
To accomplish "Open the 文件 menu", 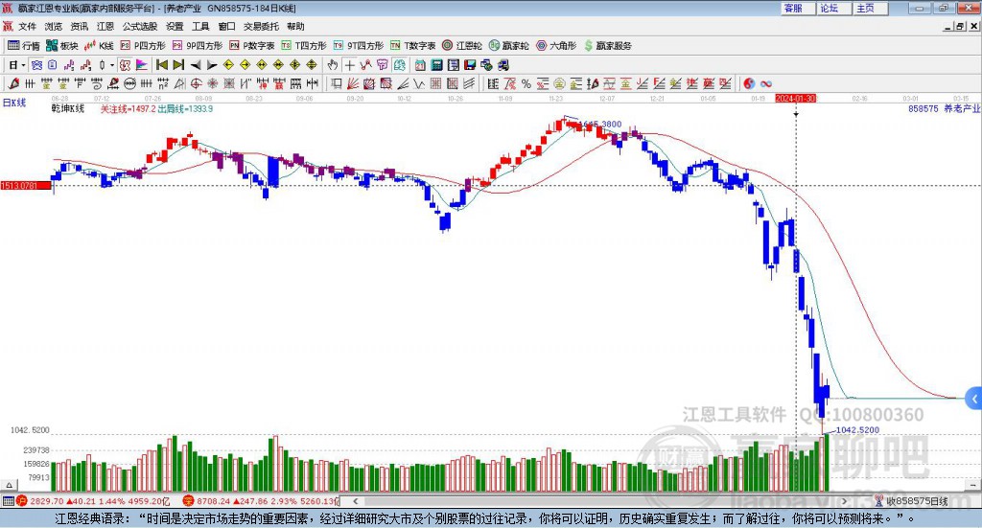I will click(27, 26).
